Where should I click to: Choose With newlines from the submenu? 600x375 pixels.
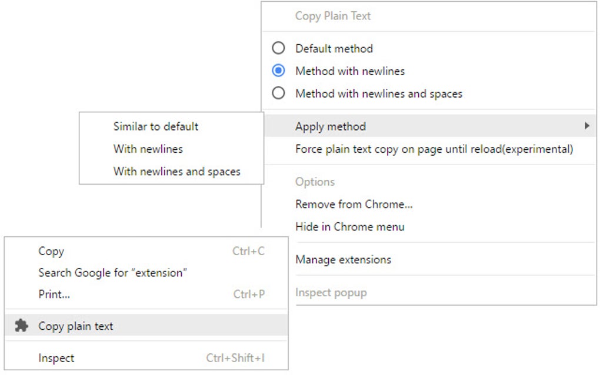click(148, 149)
